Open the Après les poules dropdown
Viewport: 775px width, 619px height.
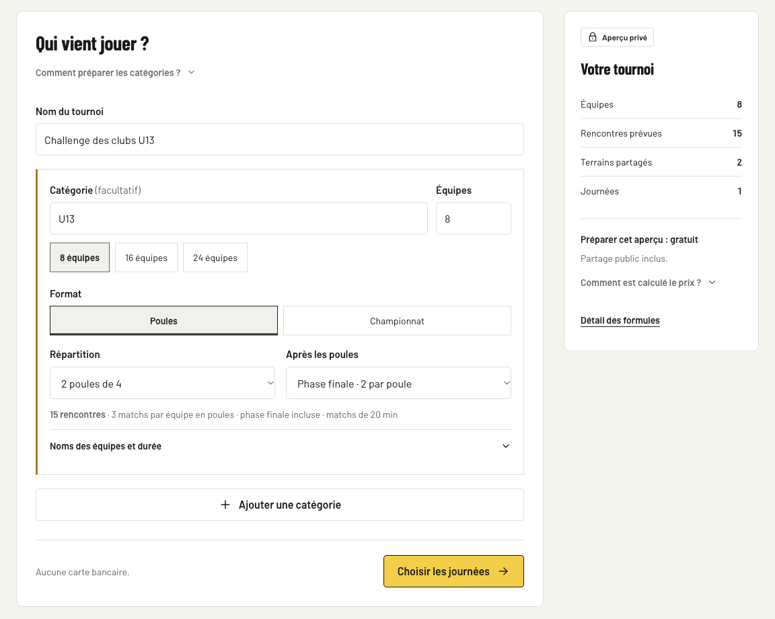(398, 383)
